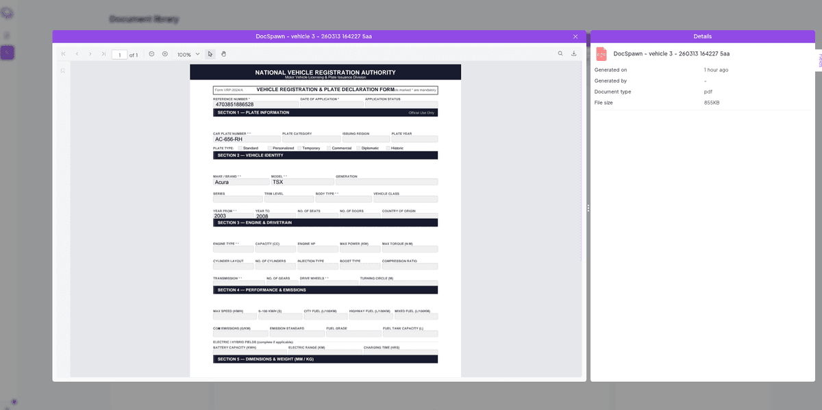Select the Hand pan tool
The height and width of the screenshot is (410, 822).
point(223,54)
